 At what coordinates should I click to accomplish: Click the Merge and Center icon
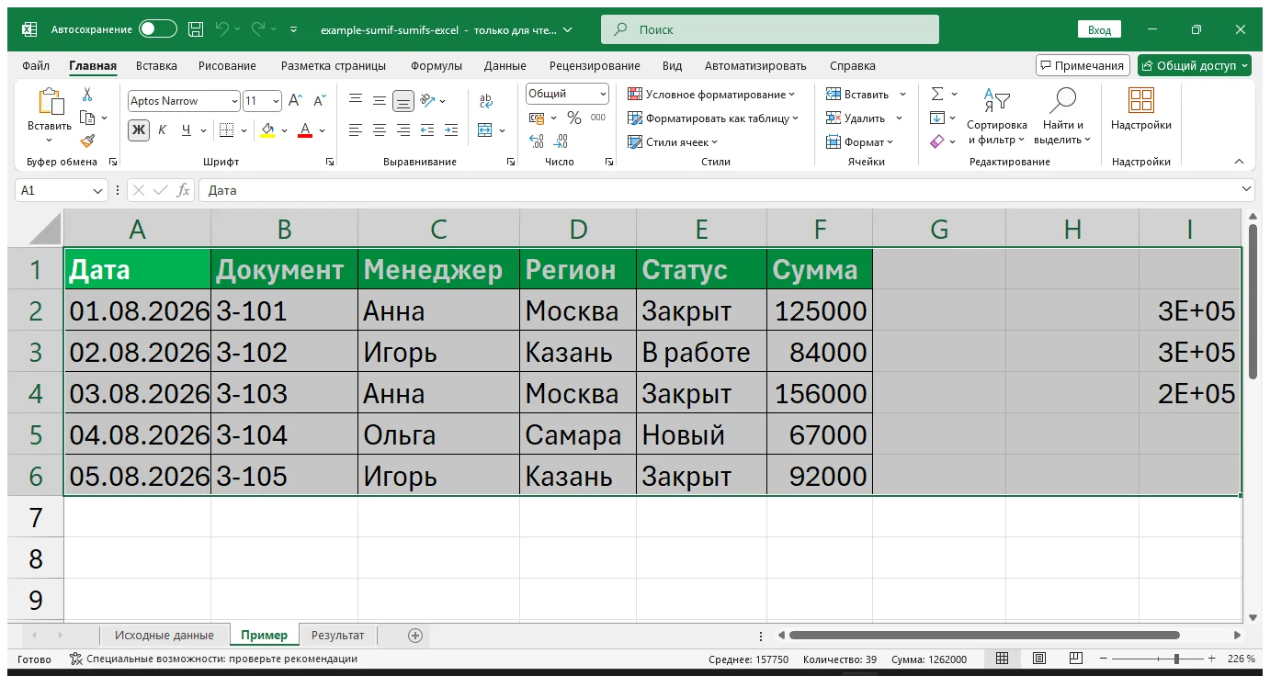point(485,130)
